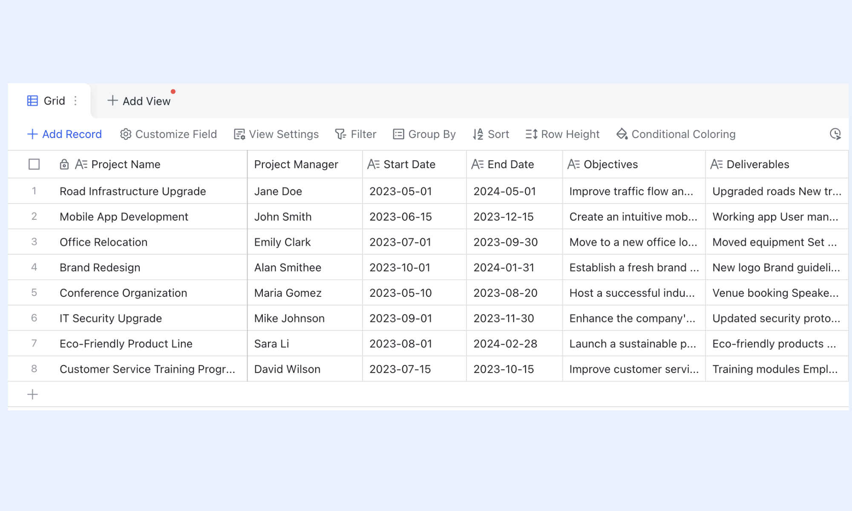
Task: Click the Jane Doe manager cell
Action: pos(305,191)
